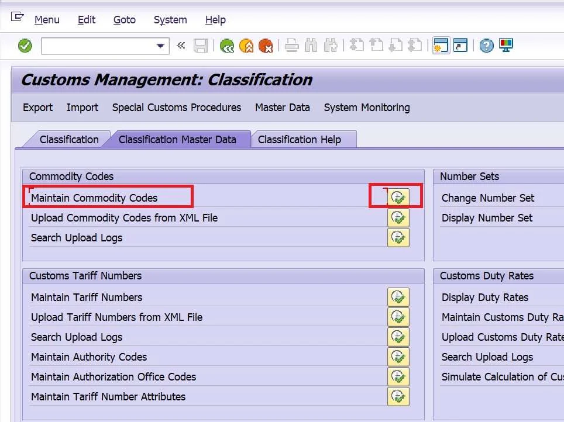Execute Maintain Authorization Office Codes icon
The width and height of the screenshot is (564, 422).
point(398,376)
